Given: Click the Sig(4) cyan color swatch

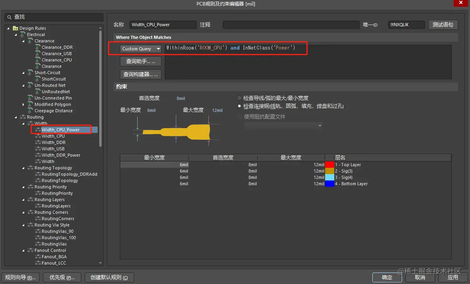Looking at the screenshot, I should [330, 177].
